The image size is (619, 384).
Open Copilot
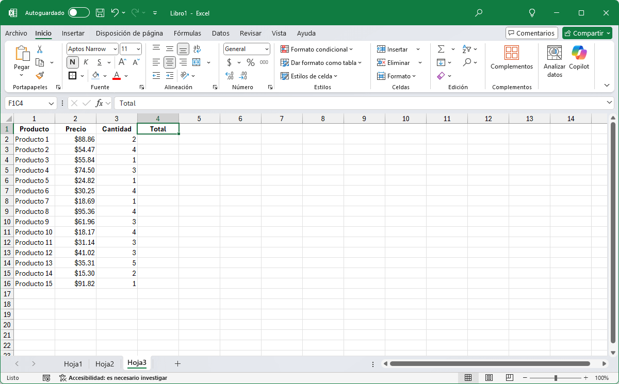click(x=579, y=57)
